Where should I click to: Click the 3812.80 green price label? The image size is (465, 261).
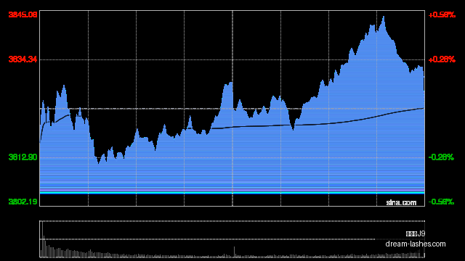tap(23, 157)
